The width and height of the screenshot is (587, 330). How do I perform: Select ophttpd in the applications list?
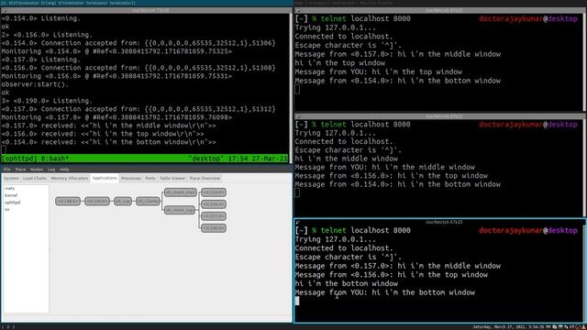(x=12, y=202)
